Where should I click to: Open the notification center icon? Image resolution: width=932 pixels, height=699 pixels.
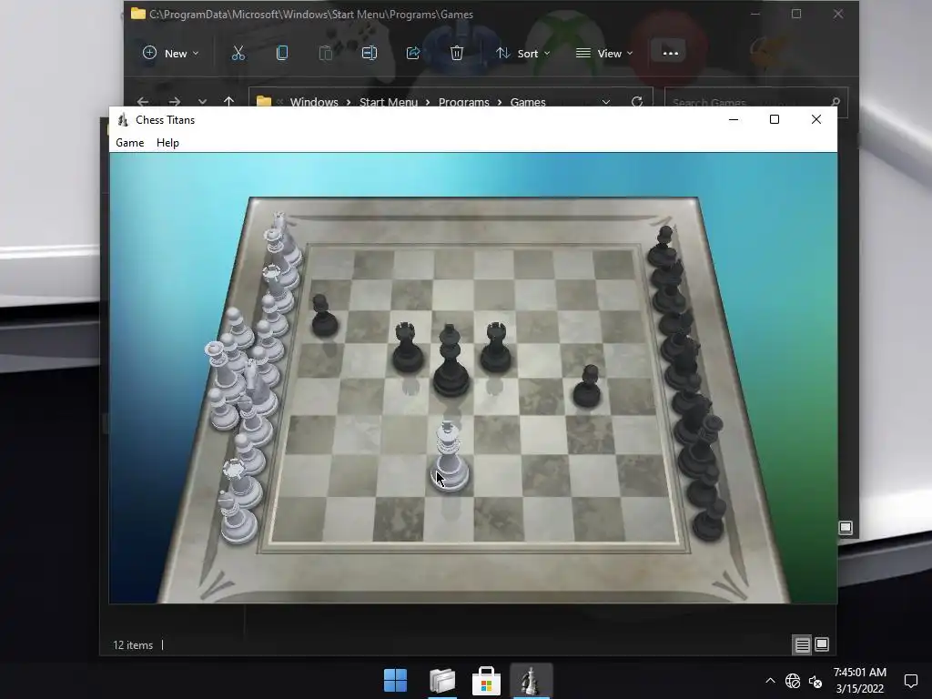click(x=910, y=681)
